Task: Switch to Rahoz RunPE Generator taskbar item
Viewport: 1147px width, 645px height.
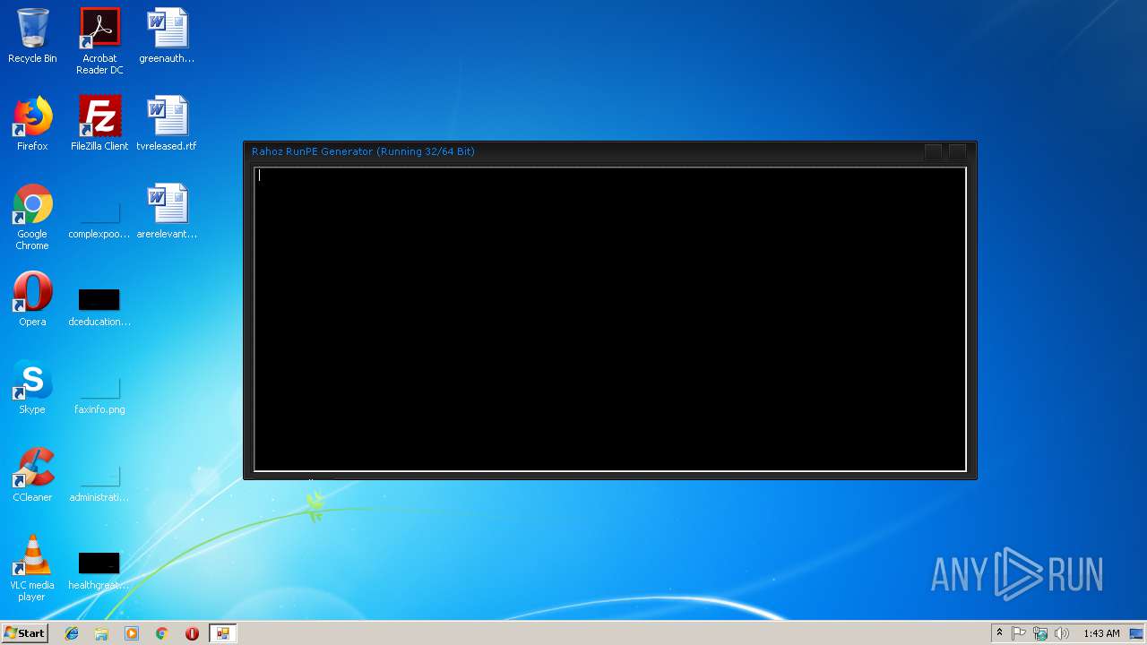Action: tap(222, 633)
